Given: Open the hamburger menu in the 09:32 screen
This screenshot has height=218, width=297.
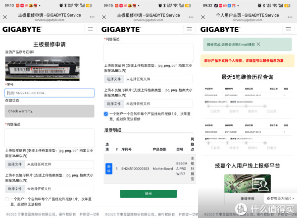Looking at the screenshot, I should pyautogui.click(x=288, y=29).
